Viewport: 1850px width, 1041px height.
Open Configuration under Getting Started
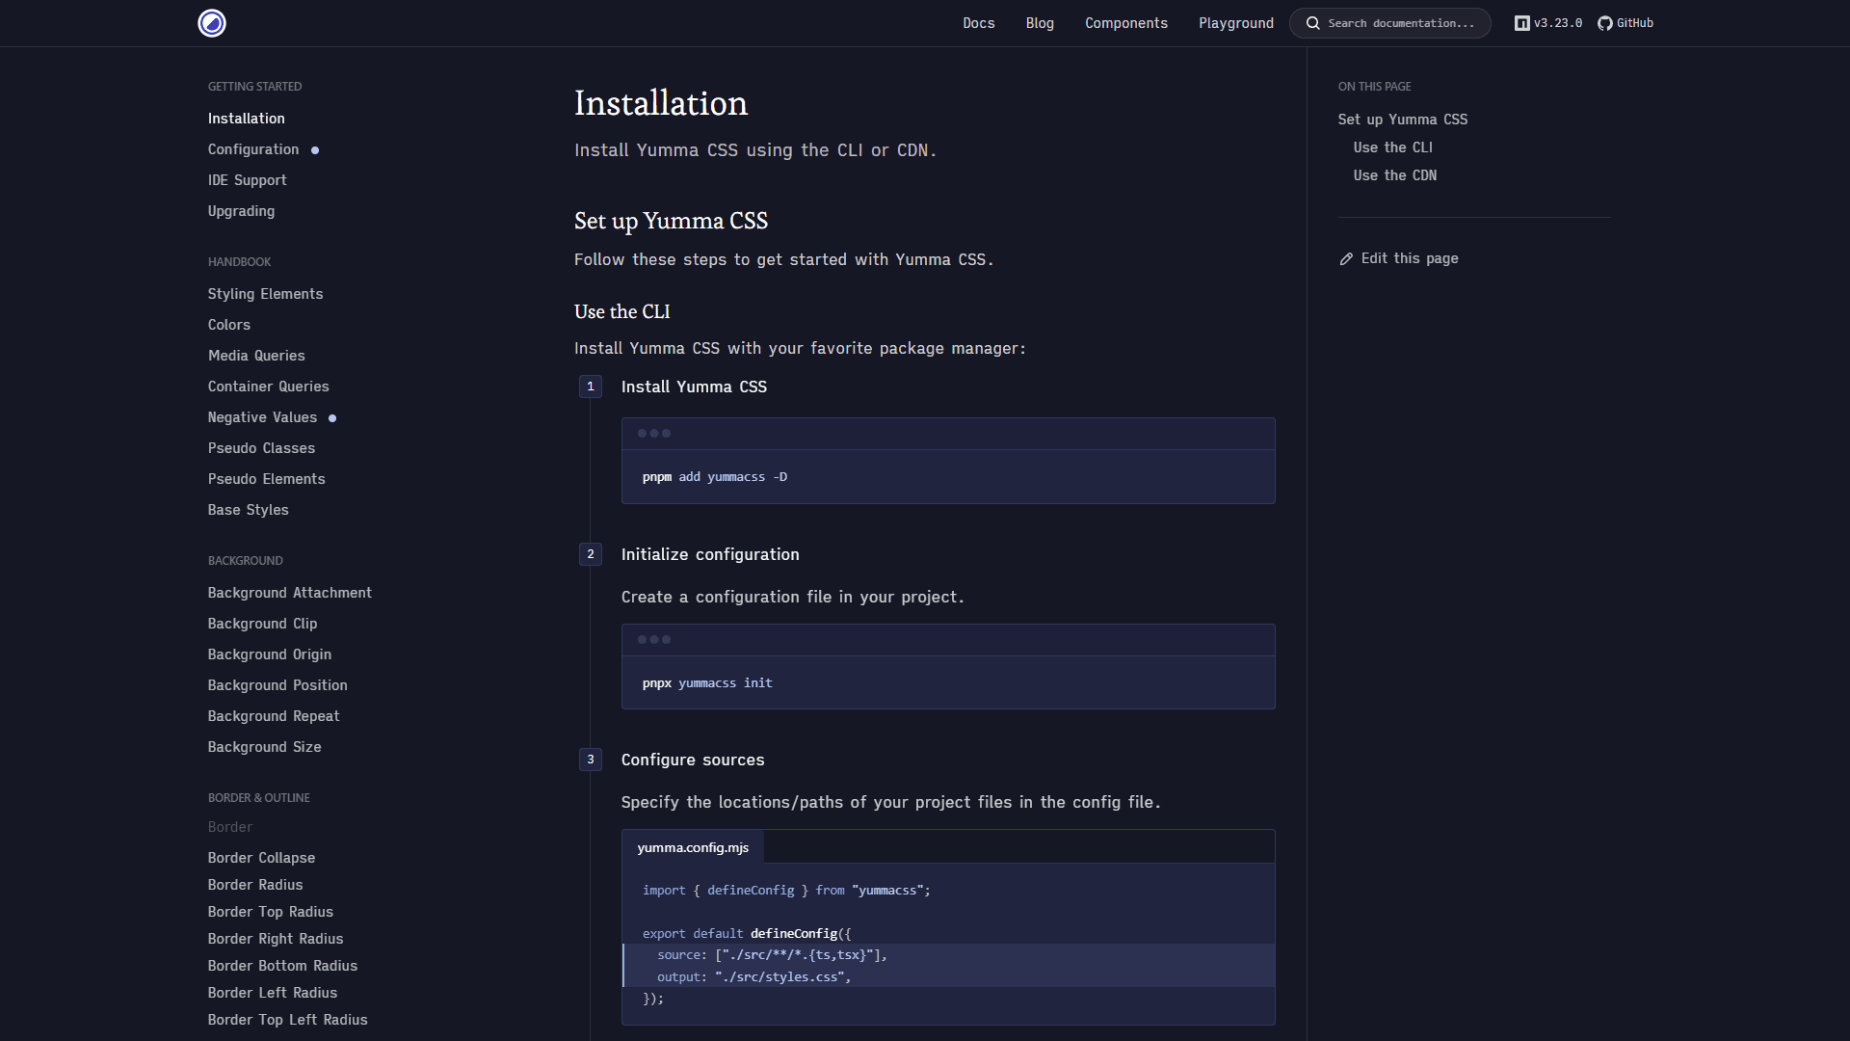tap(254, 149)
